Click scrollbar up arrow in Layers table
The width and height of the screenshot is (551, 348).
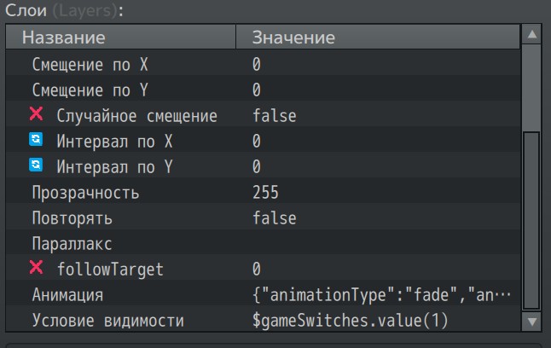(x=531, y=34)
